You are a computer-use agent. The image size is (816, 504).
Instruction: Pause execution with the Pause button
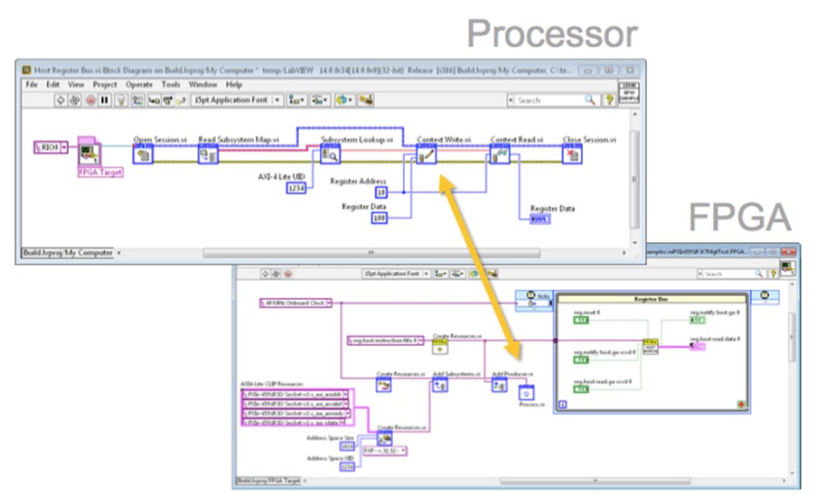click(104, 100)
